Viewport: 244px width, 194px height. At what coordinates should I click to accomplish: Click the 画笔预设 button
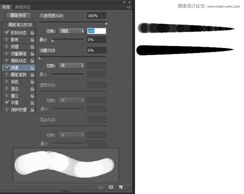(19, 15)
